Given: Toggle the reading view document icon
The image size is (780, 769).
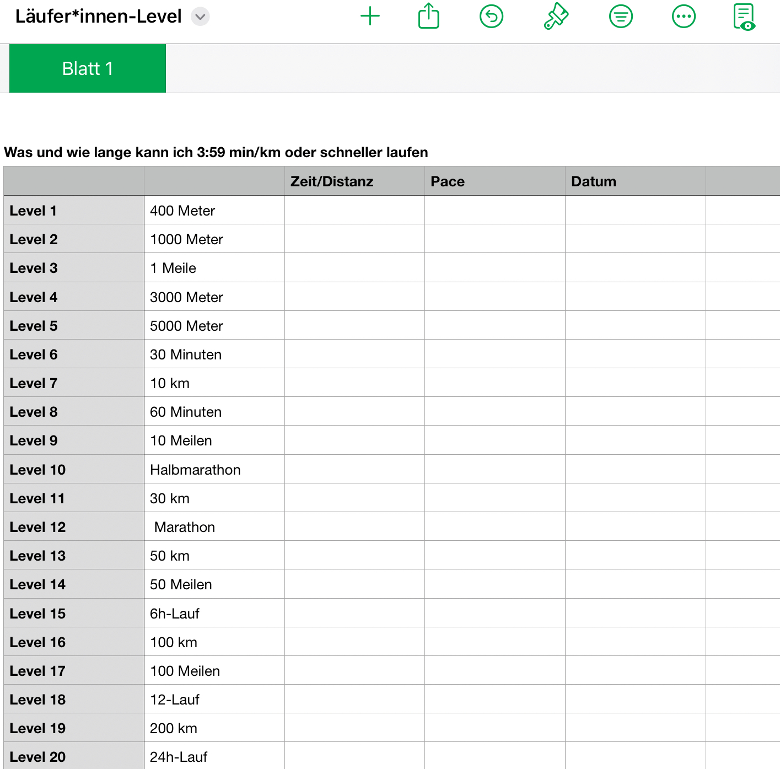Looking at the screenshot, I should click(744, 17).
